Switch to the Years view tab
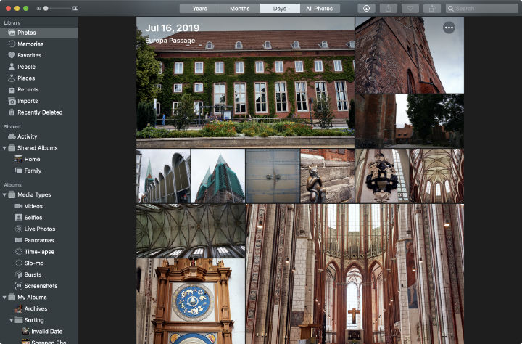Image resolution: width=522 pixels, height=344 pixels. pyautogui.click(x=199, y=8)
